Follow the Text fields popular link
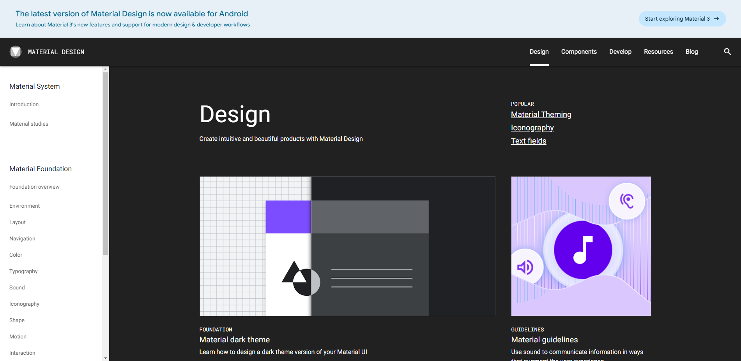 click(529, 141)
